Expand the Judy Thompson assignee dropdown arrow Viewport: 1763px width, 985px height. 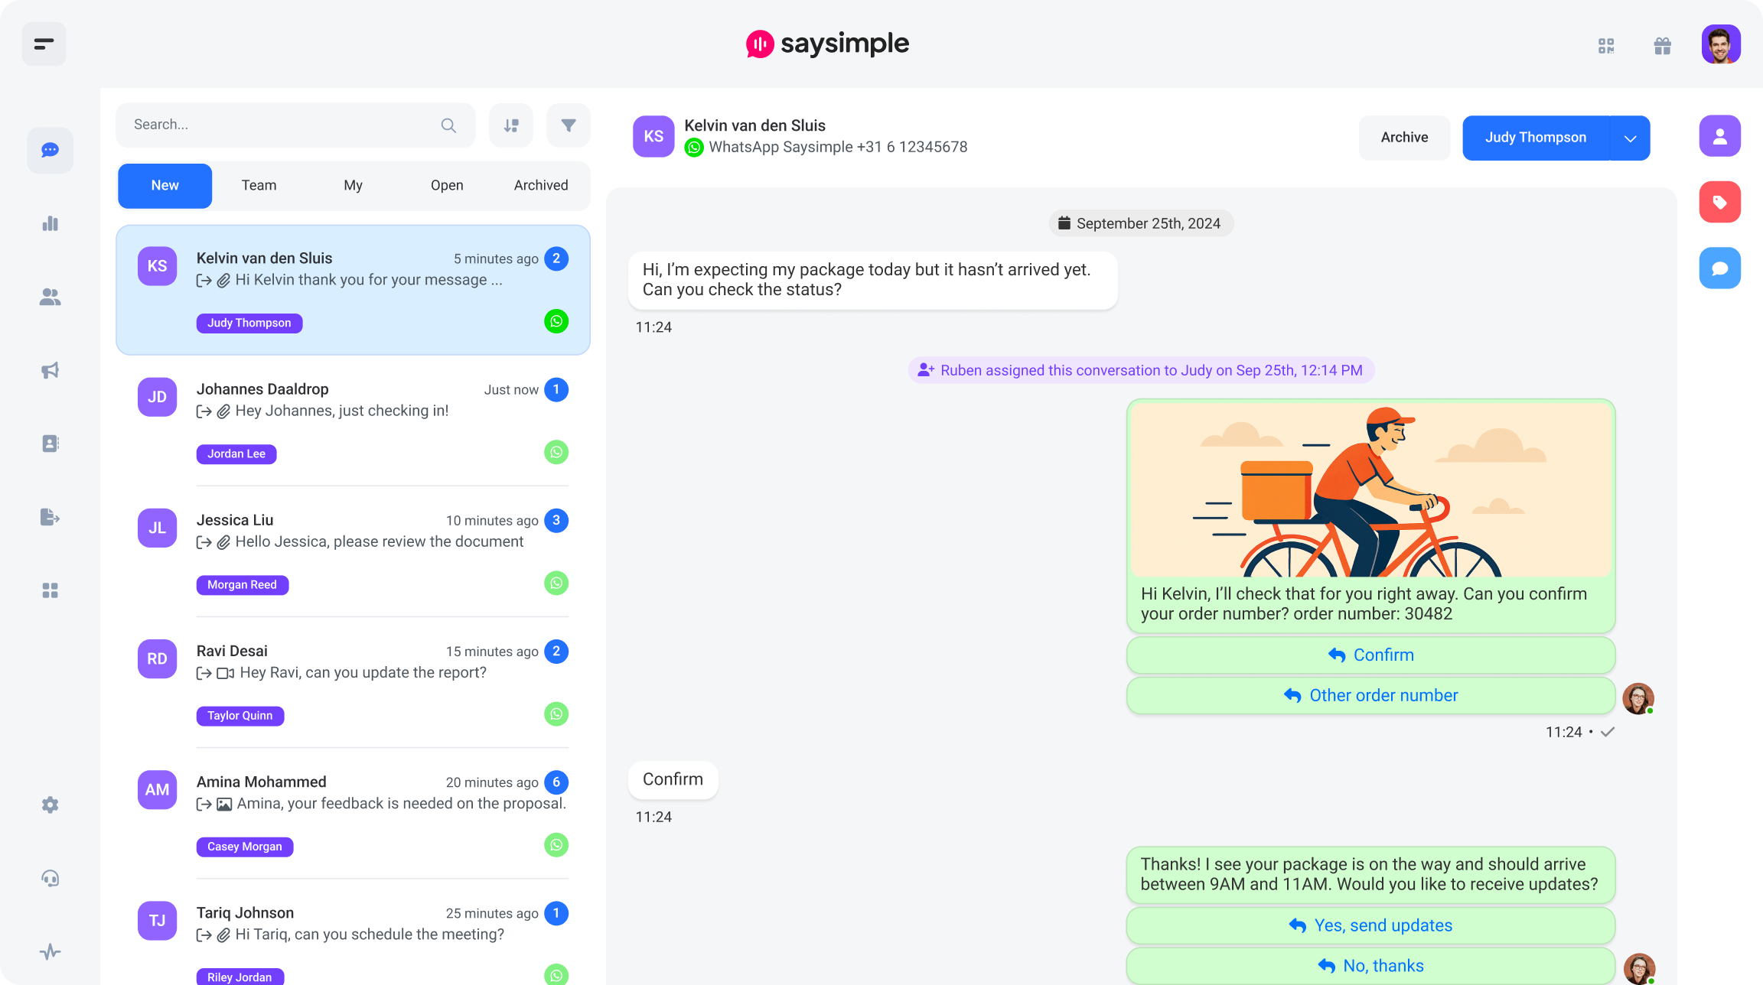click(1630, 138)
